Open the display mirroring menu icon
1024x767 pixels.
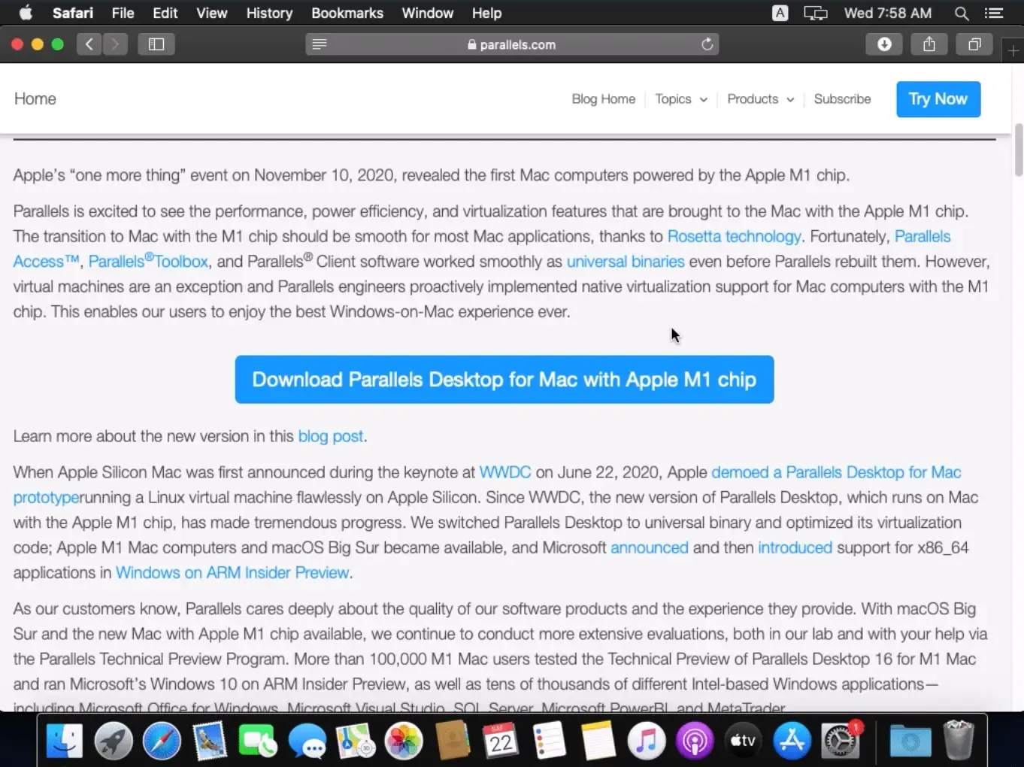(x=815, y=13)
